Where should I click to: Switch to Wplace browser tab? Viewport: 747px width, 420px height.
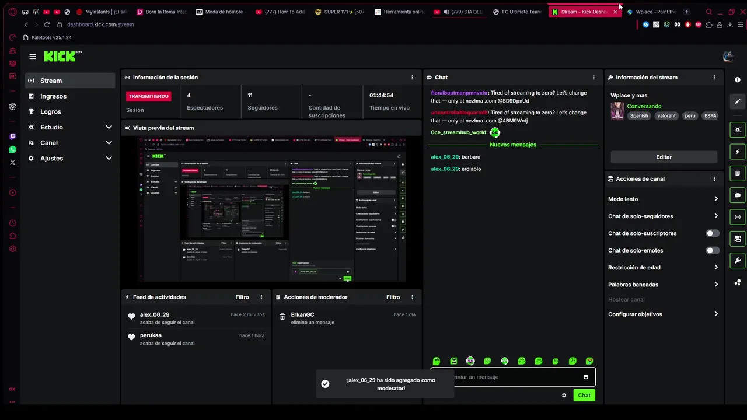651,12
